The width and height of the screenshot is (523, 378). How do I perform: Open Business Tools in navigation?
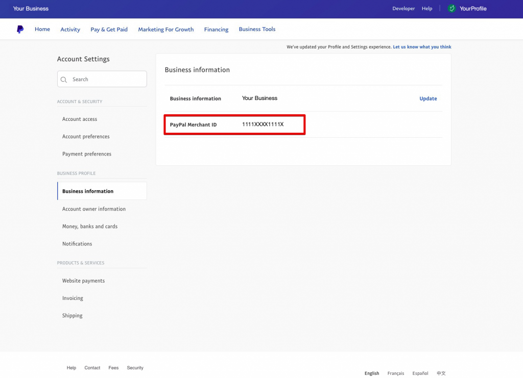[x=257, y=30]
